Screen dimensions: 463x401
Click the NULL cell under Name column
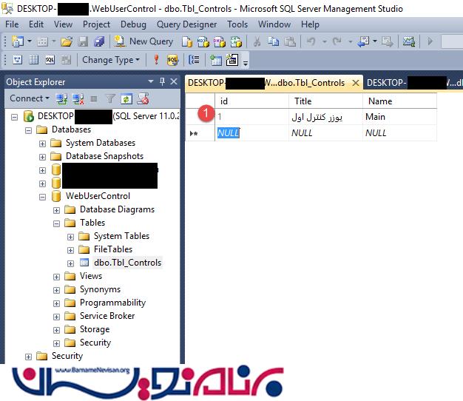point(376,133)
